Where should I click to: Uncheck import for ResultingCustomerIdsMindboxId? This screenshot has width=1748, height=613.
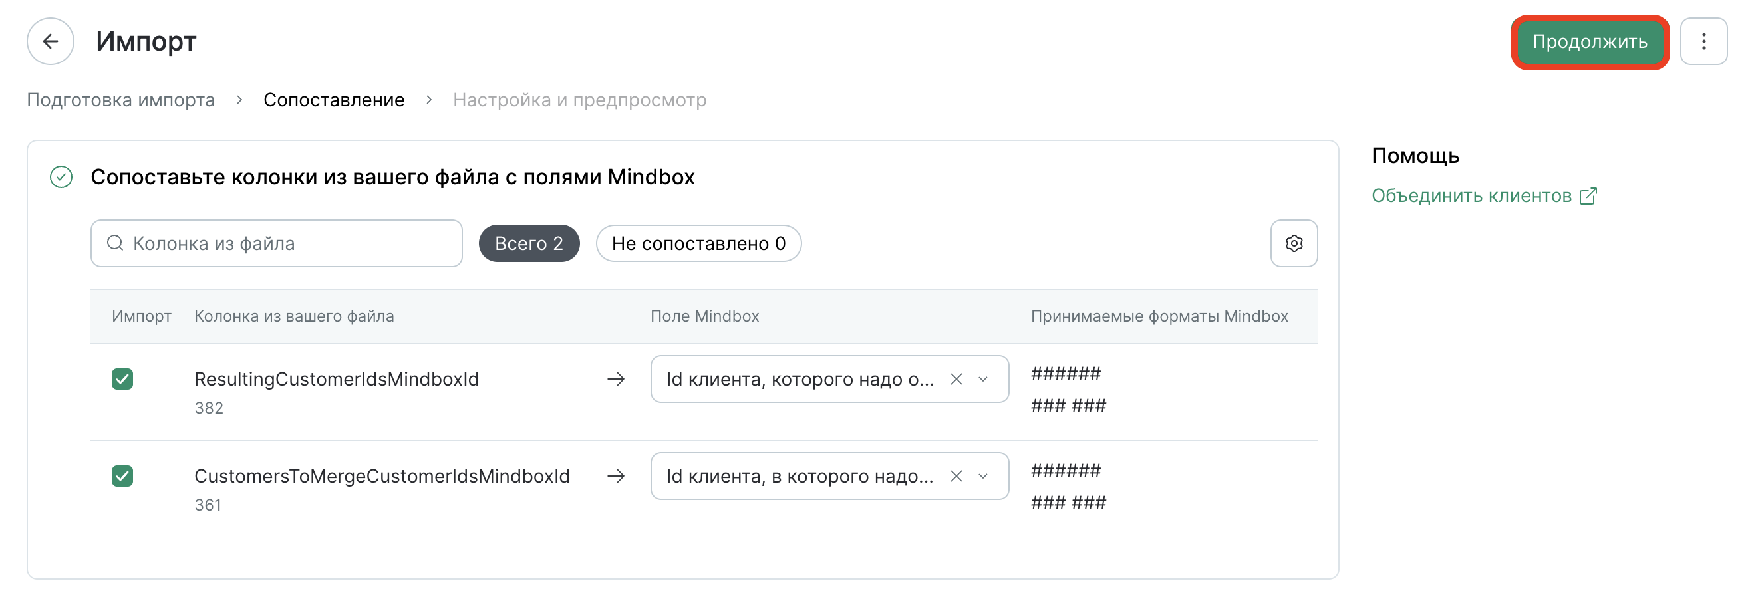point(122,379)
